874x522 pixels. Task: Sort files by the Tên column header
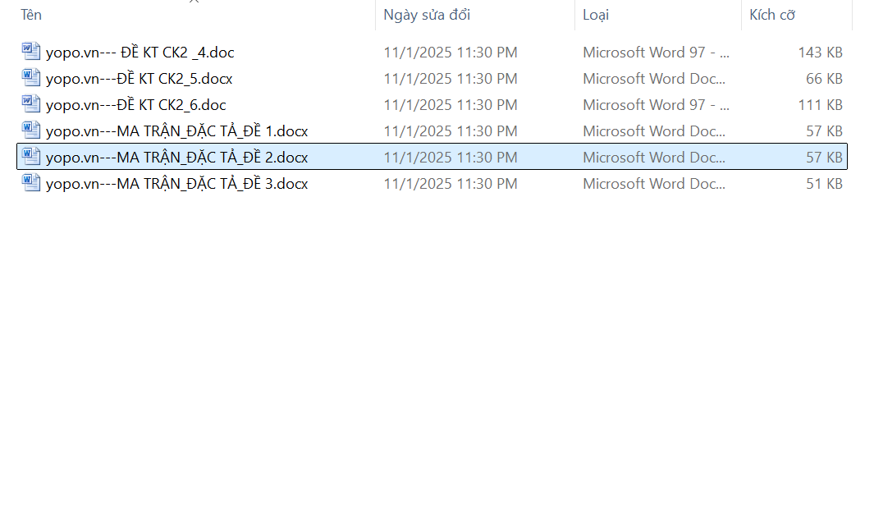click(x=31, y=15)
